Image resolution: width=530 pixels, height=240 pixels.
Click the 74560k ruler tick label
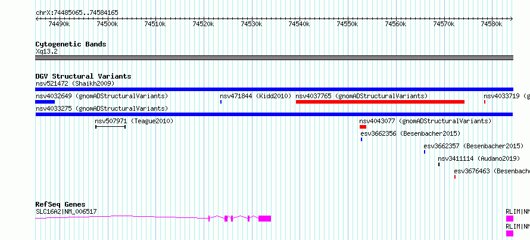(x=396, y=24)
